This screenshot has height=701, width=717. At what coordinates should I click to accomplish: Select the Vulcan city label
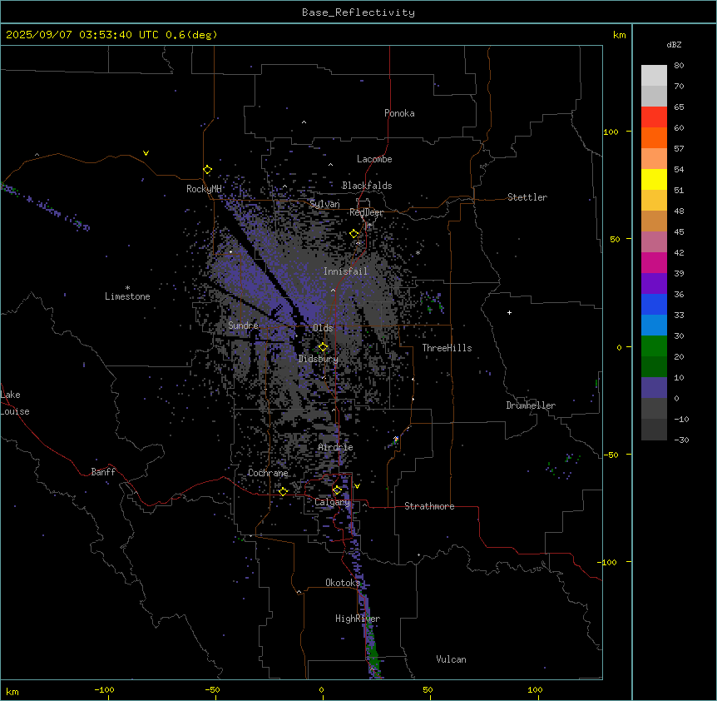click(x=451, y=659)
